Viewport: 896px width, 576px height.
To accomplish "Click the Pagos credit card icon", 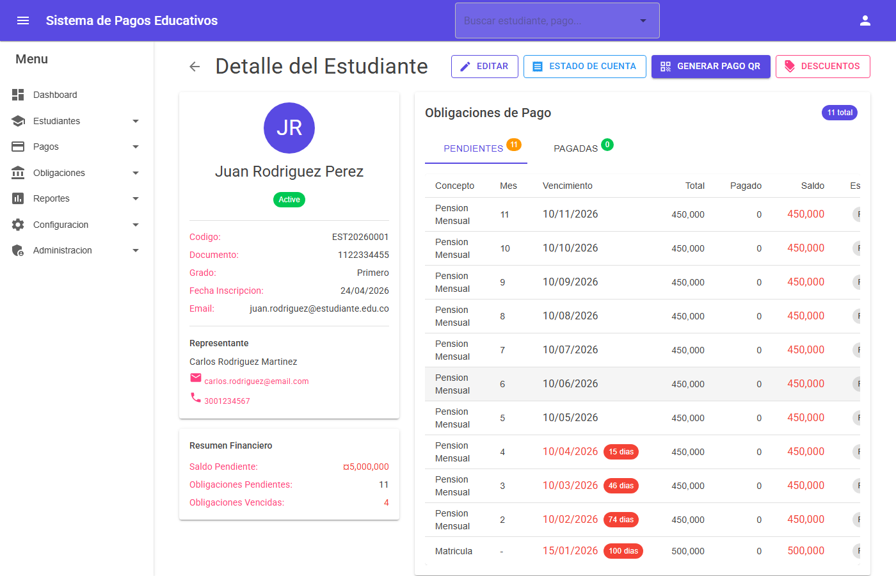I will [18, 147].
